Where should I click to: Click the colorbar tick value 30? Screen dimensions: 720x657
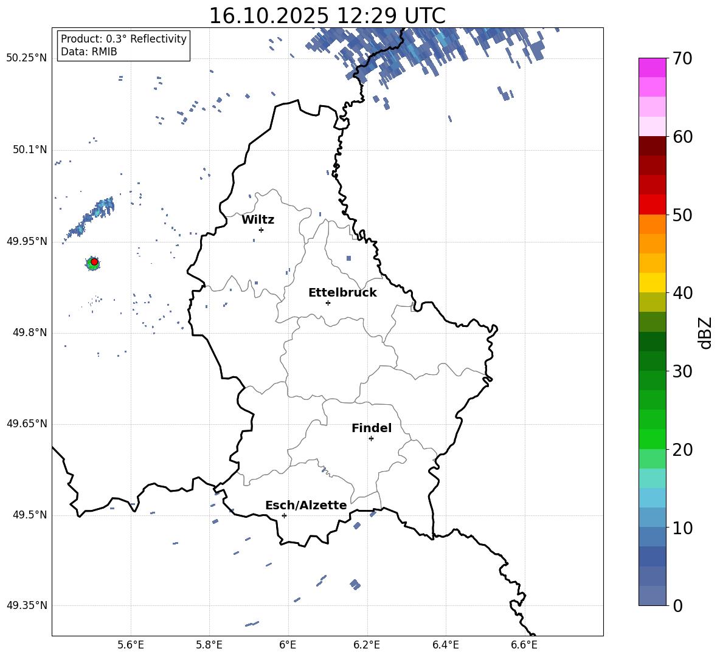(682, 371)
